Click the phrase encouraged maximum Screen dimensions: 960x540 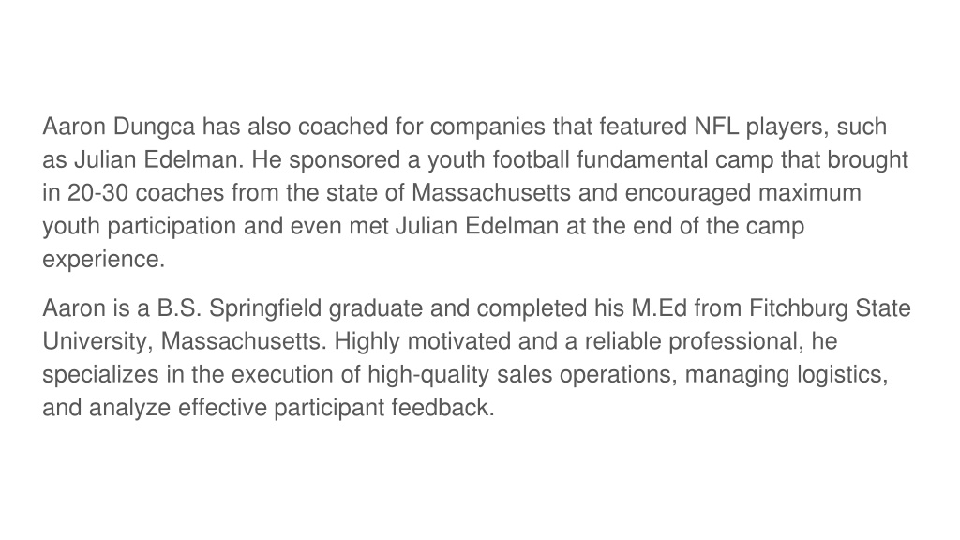[x=742, y=193]
